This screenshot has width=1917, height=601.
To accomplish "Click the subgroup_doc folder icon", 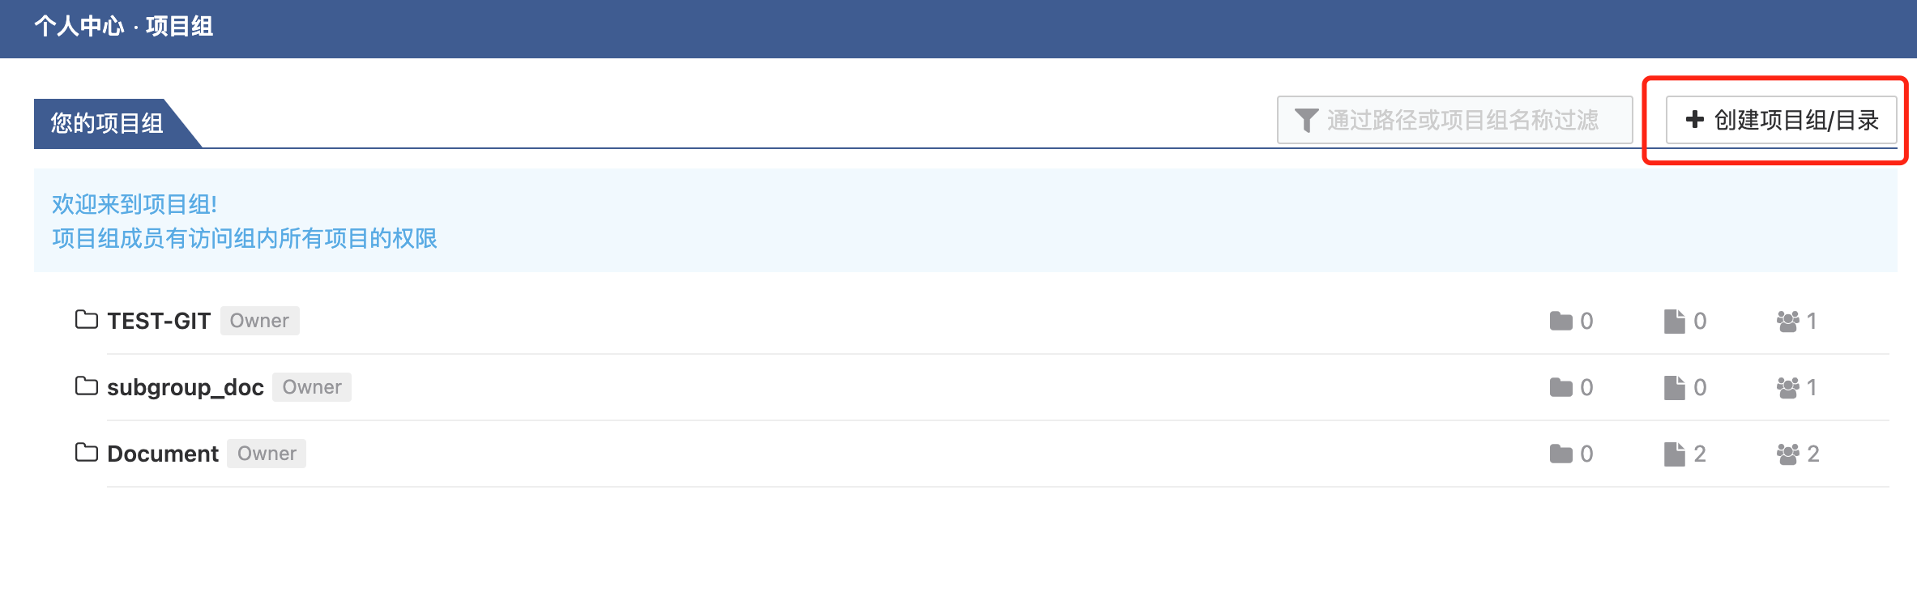I will [x=86, y=386].
